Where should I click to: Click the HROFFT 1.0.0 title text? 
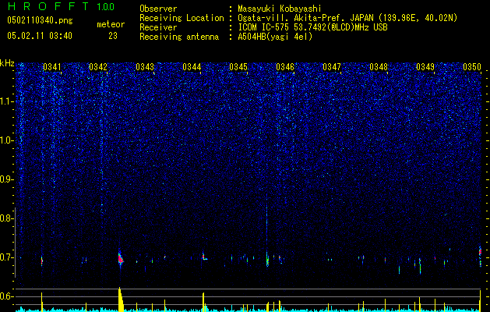click(61, 6)
